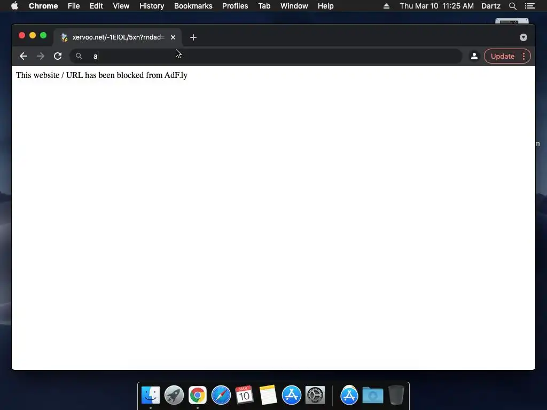Open Spotlight search in menu bar
Image resolution: width=547 pixels, height=410 pixels.
point(512,6)
